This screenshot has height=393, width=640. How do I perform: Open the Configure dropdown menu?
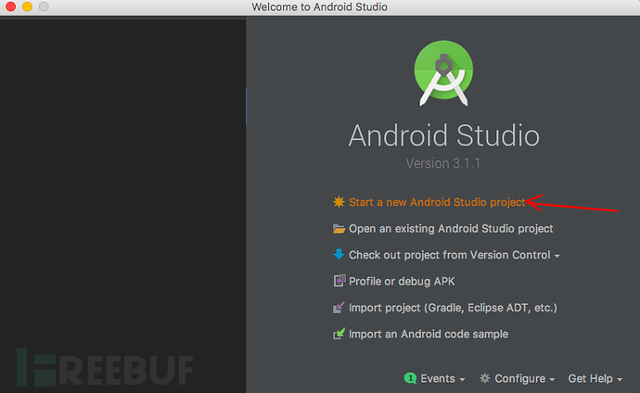[x=524, y=379]
